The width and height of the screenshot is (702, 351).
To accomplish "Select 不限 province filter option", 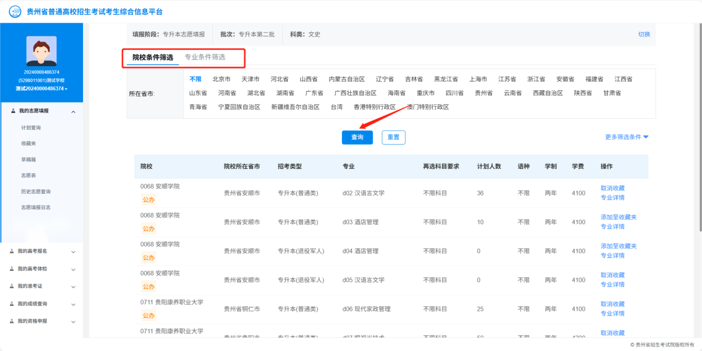I will [195, 79].
